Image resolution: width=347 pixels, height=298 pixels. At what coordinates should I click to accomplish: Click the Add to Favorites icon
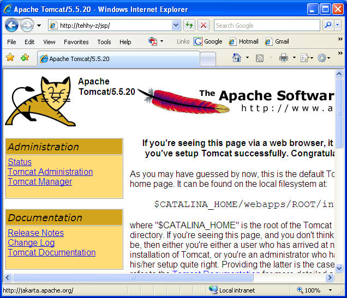pyautogui.click(x=25, y=57)
